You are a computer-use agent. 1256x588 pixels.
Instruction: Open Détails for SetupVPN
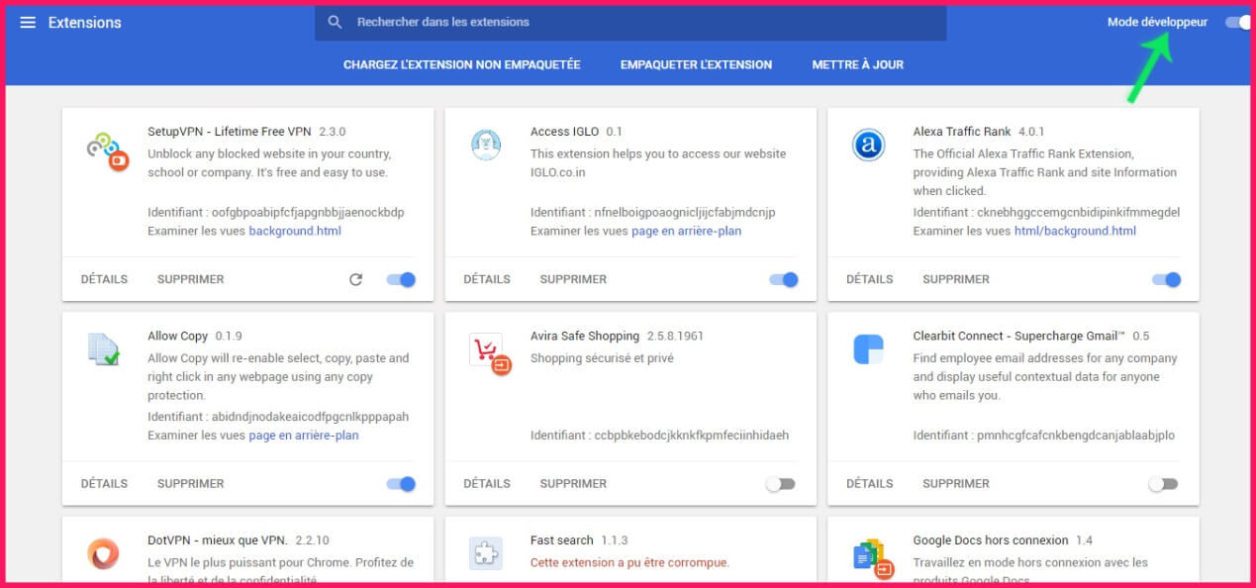point(104,279)
